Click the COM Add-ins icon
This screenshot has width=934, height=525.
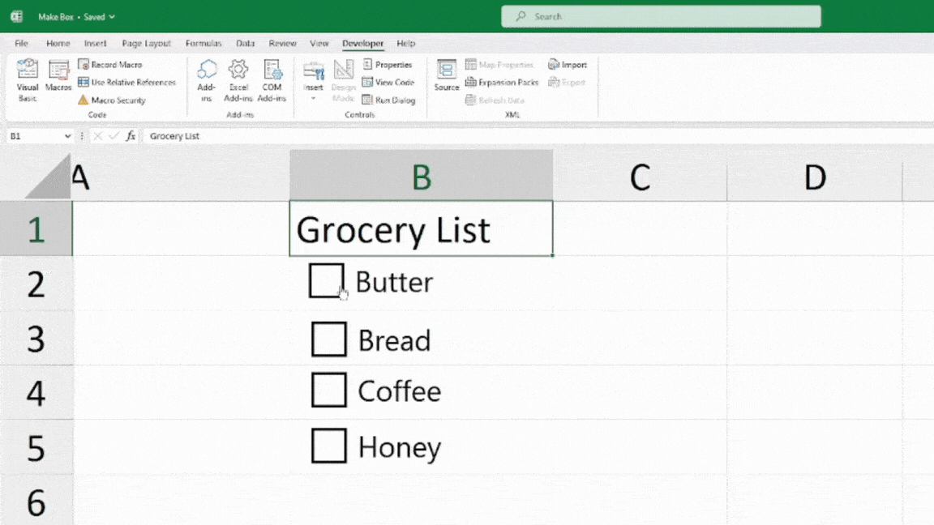click(272, 79)
